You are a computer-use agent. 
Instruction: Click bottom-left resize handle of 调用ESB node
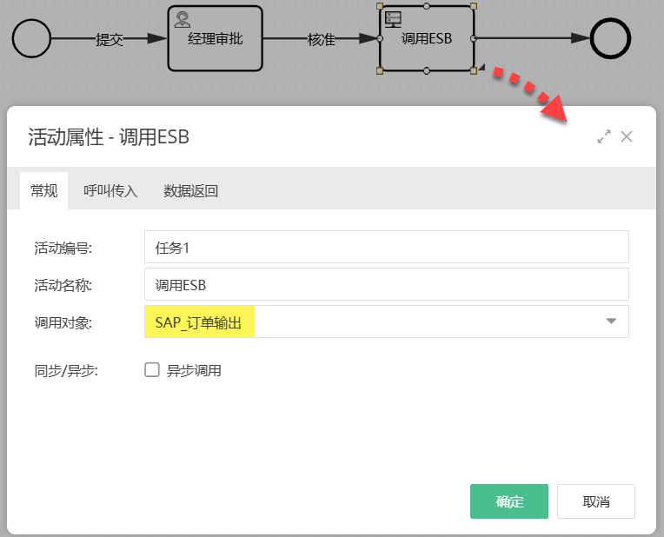pos(381,70)
